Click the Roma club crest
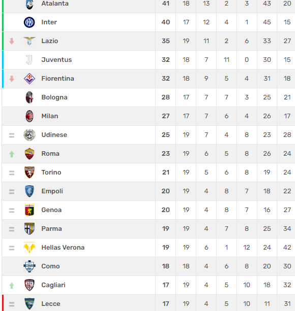The width and height of the screenshot is (295, 311). coord(29,154)
